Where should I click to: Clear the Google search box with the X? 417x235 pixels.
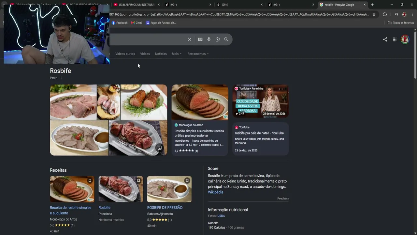(x=190, y=39)
